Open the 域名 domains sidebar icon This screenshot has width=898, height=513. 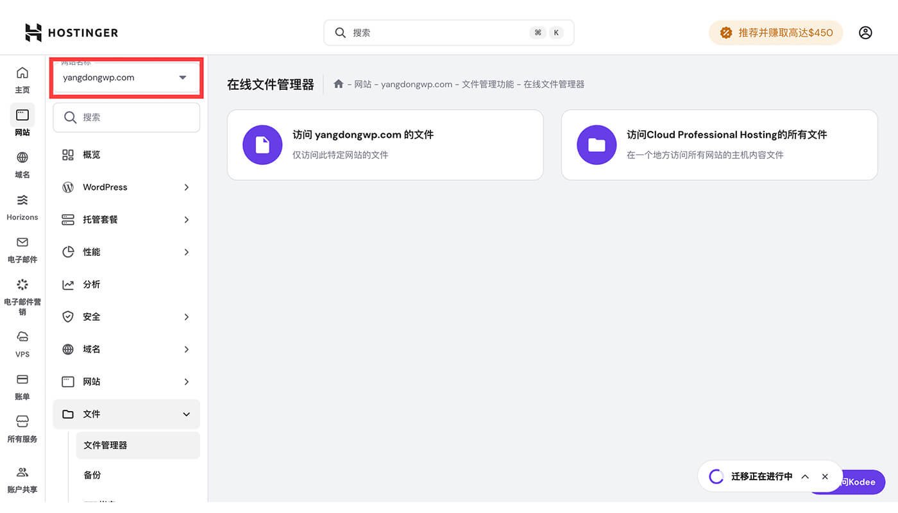point(22,164)
